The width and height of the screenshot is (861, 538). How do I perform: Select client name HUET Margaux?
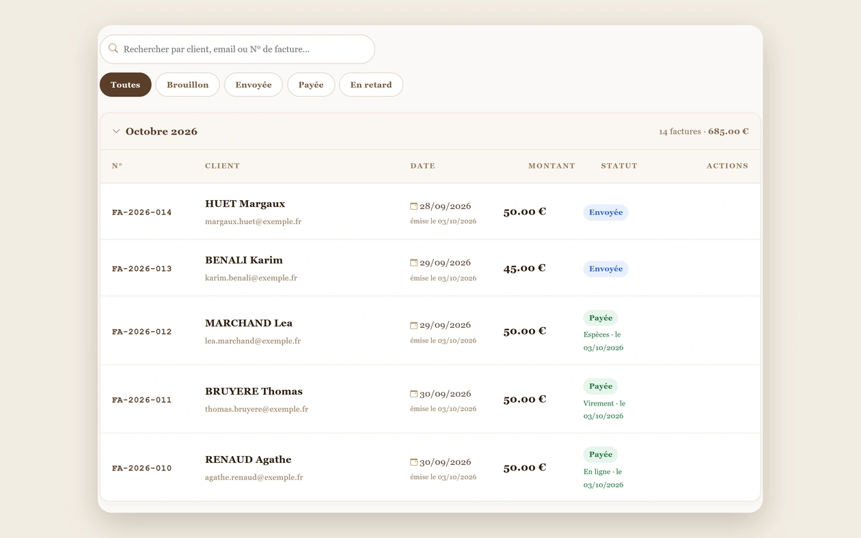[x=245, y=203]
